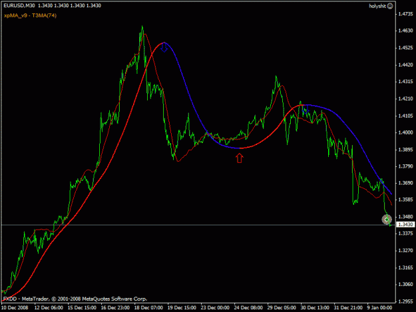The width and height of the screenshot is (416, 312).
Task: Click the 'EURUSD,M30' chart title text
Action: [x=19, y=5]
